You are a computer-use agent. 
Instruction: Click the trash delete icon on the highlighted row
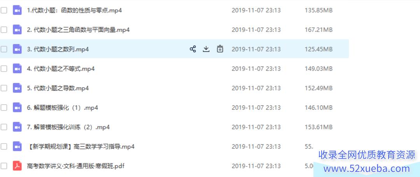tap(220, 49)
